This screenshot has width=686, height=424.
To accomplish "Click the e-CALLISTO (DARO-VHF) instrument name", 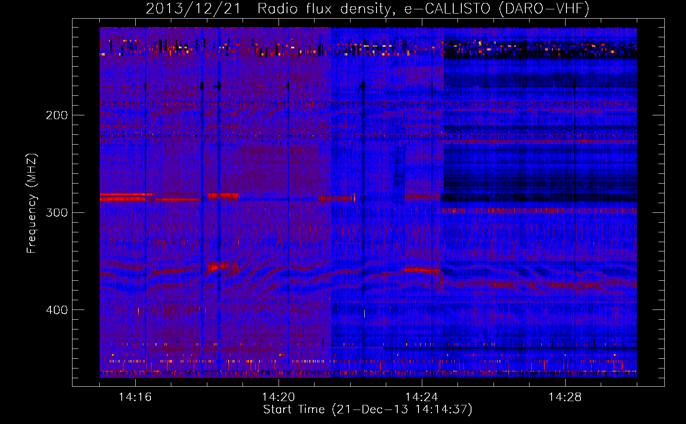I will click(x=496, y=8).
